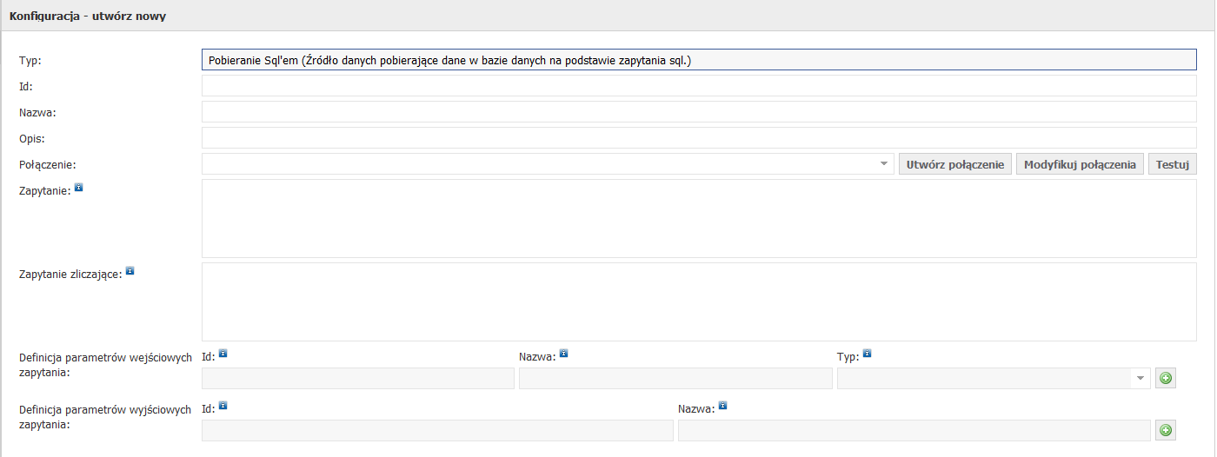Click the Testuj button

click(x=1173, y=164)
